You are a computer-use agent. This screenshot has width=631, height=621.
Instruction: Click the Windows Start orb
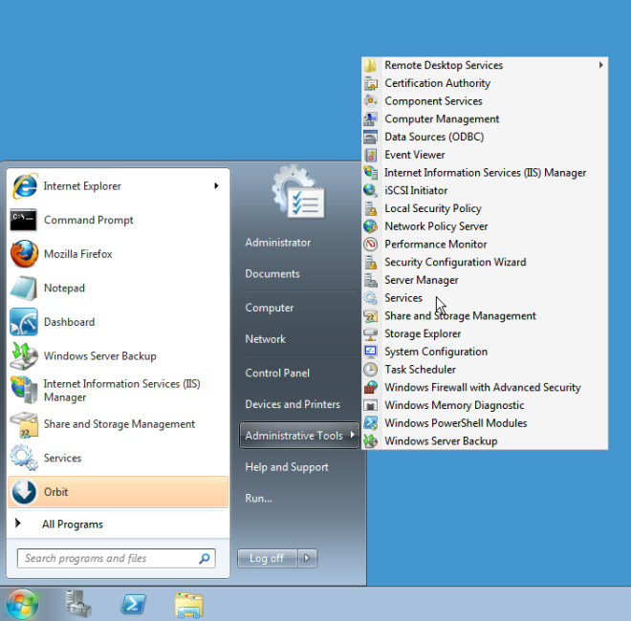click(23, 604)
